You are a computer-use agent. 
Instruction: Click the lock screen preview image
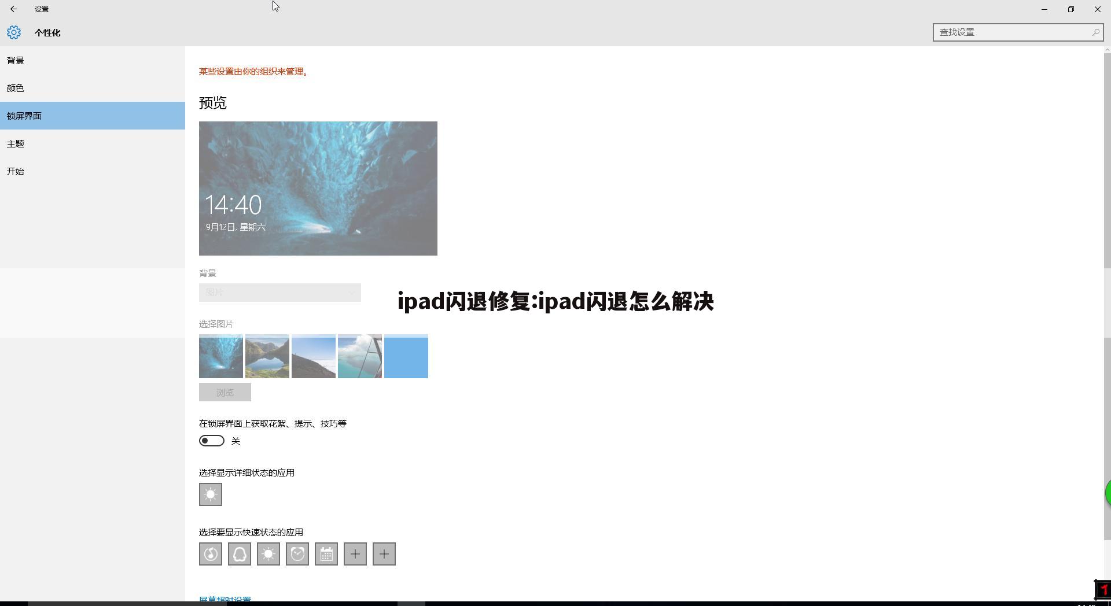click(318, 189)
